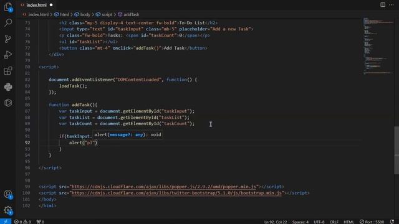
Task: Show errors and warnings panel from status bar
Action: 22,222
